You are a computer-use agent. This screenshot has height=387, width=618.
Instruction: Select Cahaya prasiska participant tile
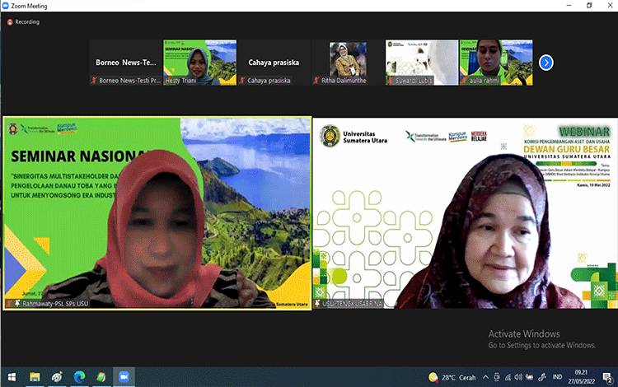pyautogui.click(x=274, y=63)
